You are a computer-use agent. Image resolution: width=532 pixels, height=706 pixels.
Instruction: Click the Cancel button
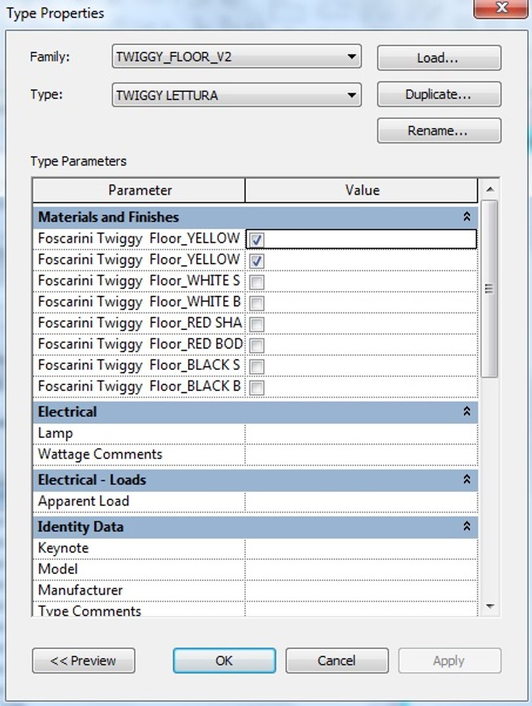click(337, 660)
